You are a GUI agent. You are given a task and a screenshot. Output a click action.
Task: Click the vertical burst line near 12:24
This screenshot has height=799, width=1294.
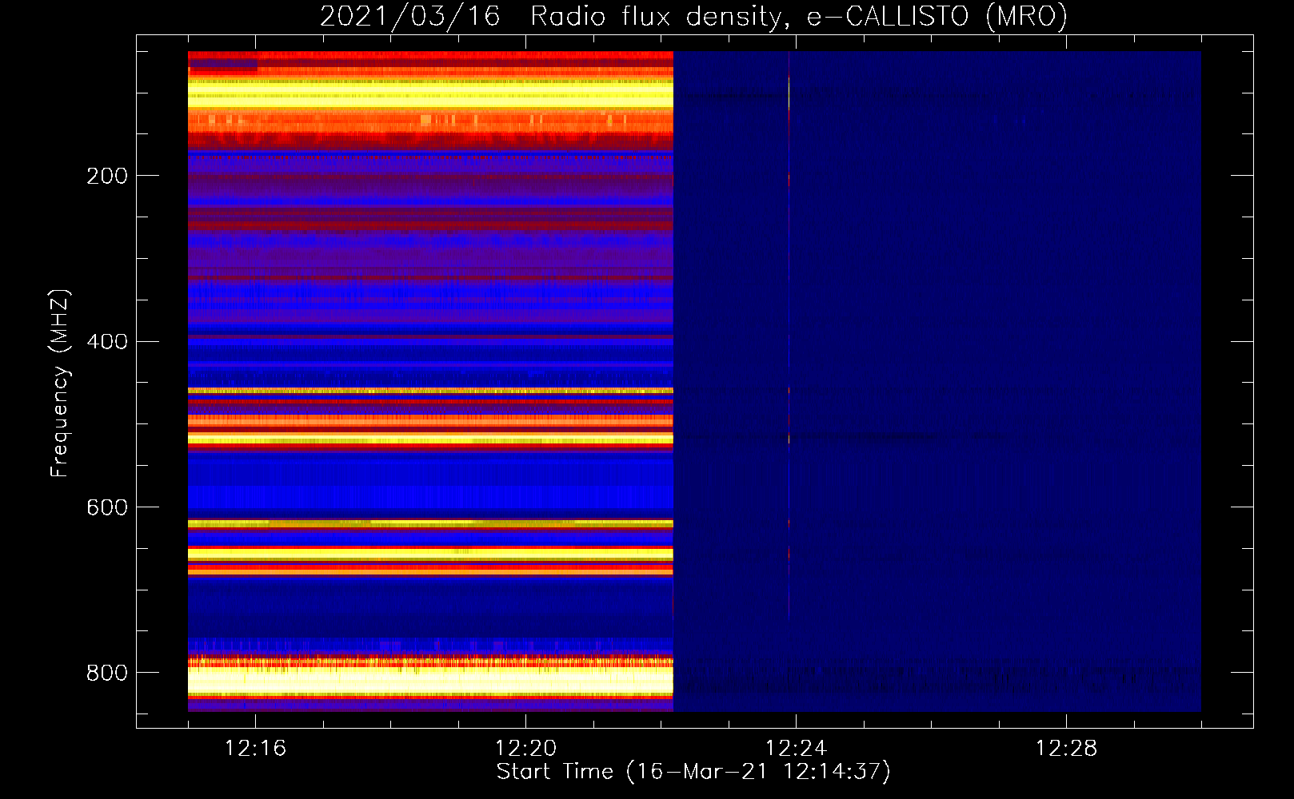pos(789,336)
